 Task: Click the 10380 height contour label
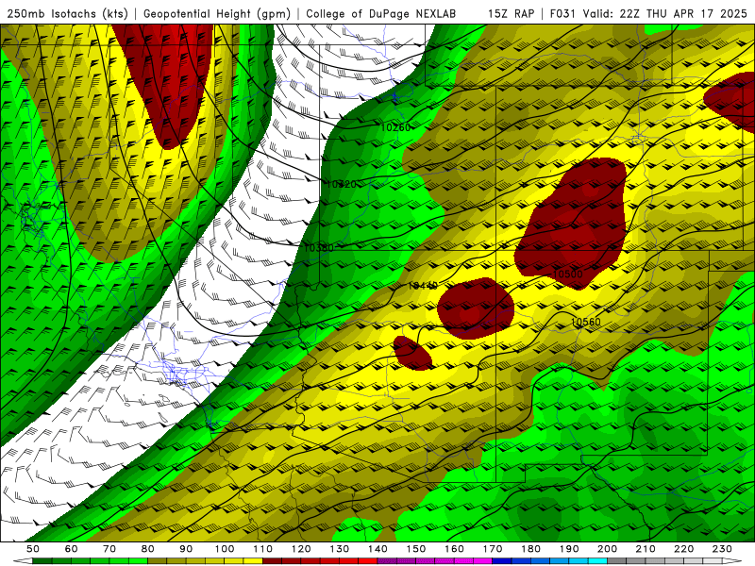[x=318, y=248]
